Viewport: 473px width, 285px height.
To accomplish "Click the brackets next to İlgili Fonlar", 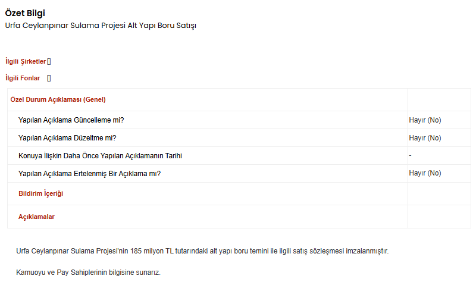I will 49,78.
